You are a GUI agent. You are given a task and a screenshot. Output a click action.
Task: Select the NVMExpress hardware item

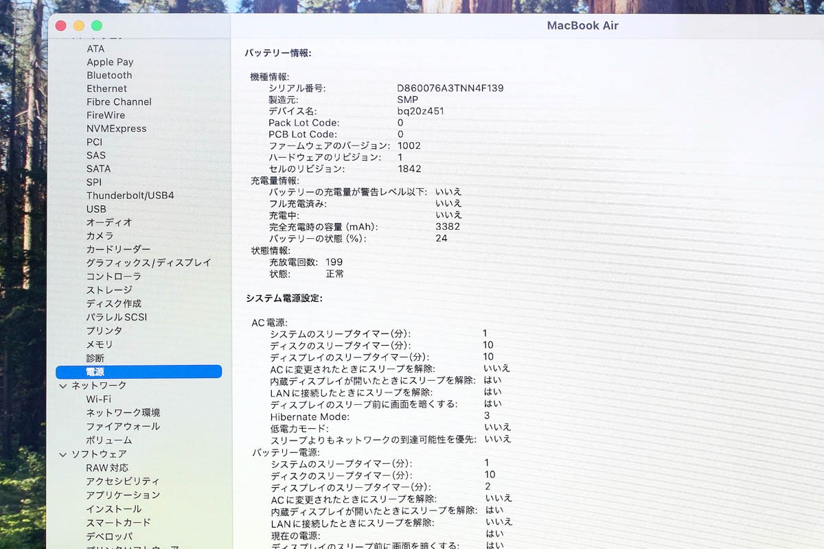117,128
